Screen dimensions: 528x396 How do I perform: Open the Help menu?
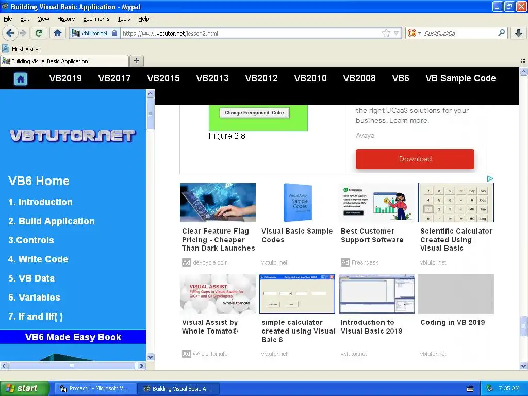143,19
